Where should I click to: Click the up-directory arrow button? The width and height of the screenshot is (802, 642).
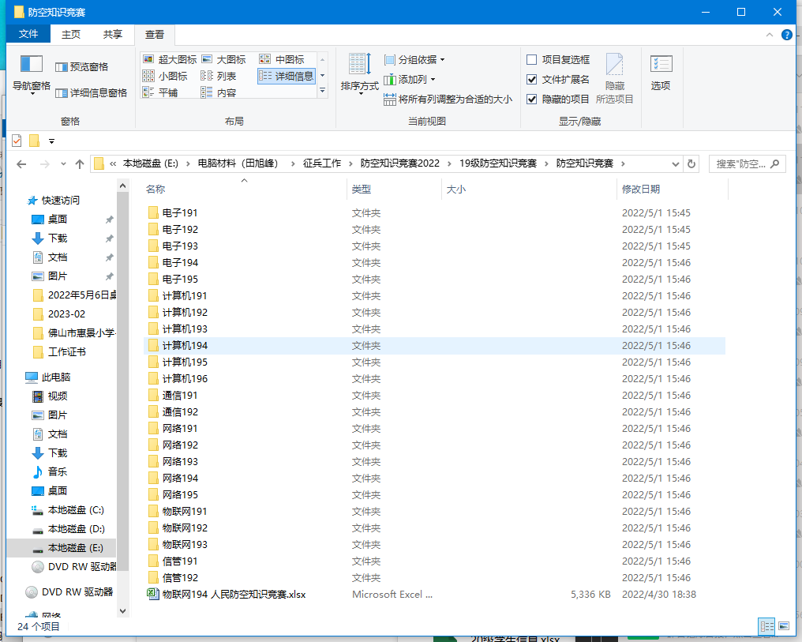coord(80,163)
